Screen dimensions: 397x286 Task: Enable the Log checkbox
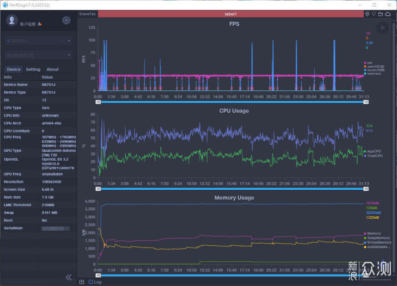click(x=91, y=282)
